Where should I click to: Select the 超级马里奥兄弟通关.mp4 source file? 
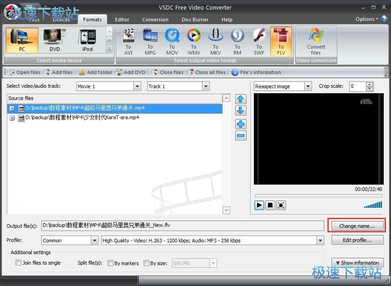115,108
